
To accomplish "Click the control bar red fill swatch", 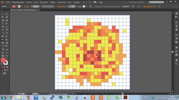I will (14, 6).
